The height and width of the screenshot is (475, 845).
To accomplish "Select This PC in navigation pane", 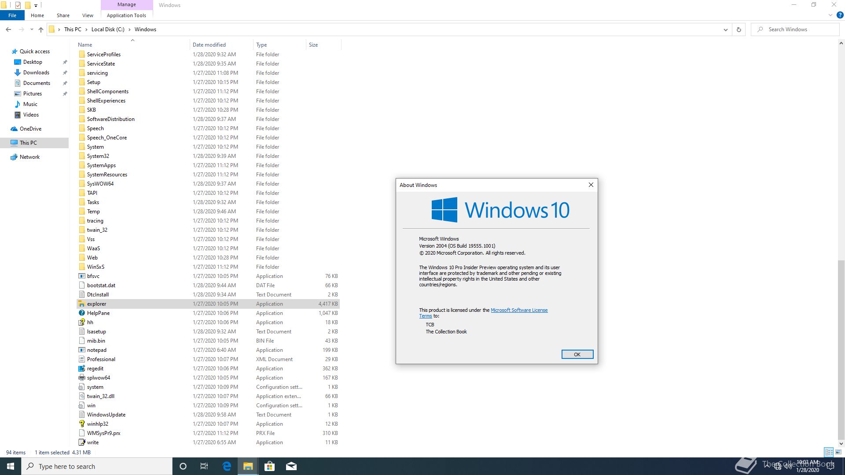I will 34,143.
